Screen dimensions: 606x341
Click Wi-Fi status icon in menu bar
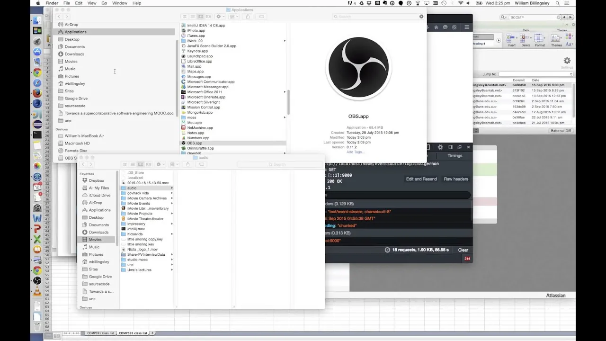tap(461, 3)
